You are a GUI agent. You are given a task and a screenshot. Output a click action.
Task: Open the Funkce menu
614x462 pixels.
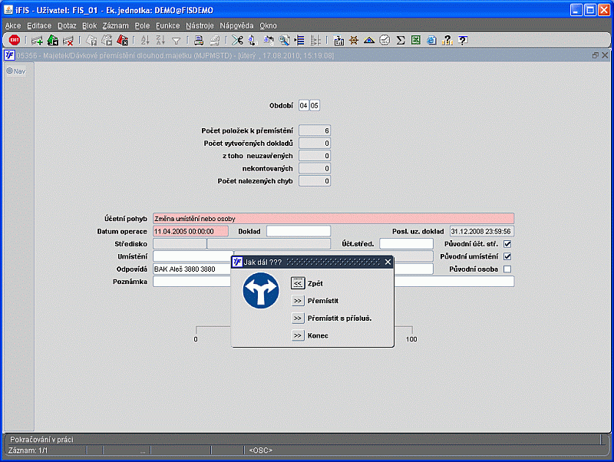[167, 25]
